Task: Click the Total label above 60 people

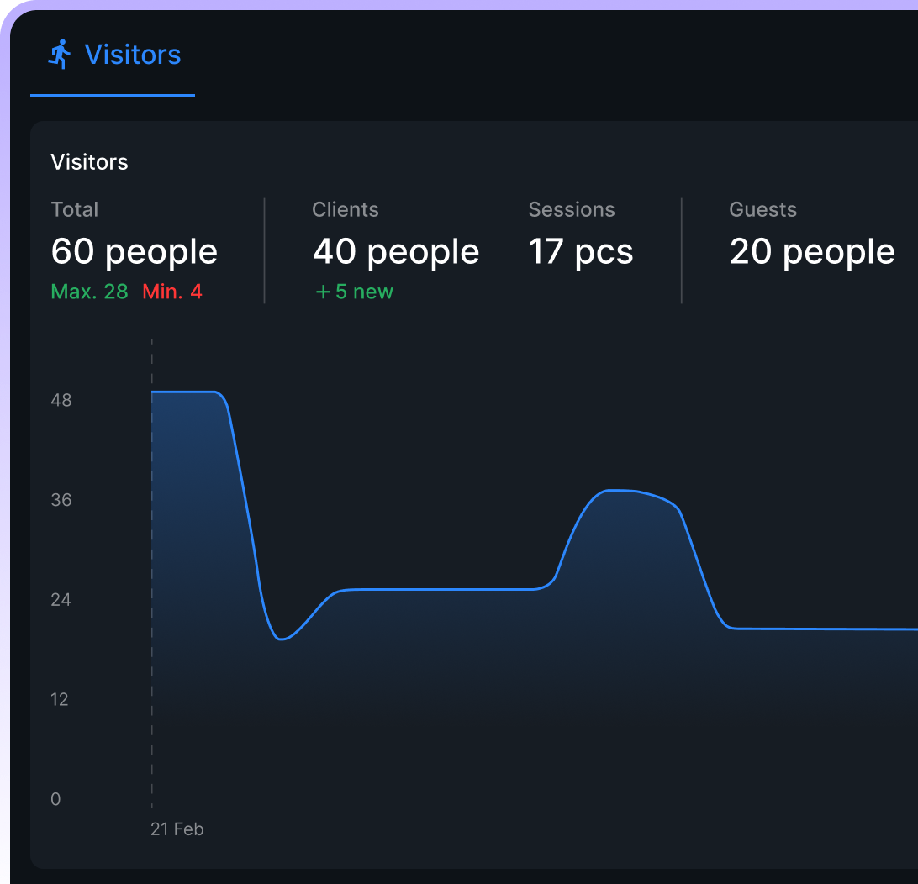Action: [75, 210]
